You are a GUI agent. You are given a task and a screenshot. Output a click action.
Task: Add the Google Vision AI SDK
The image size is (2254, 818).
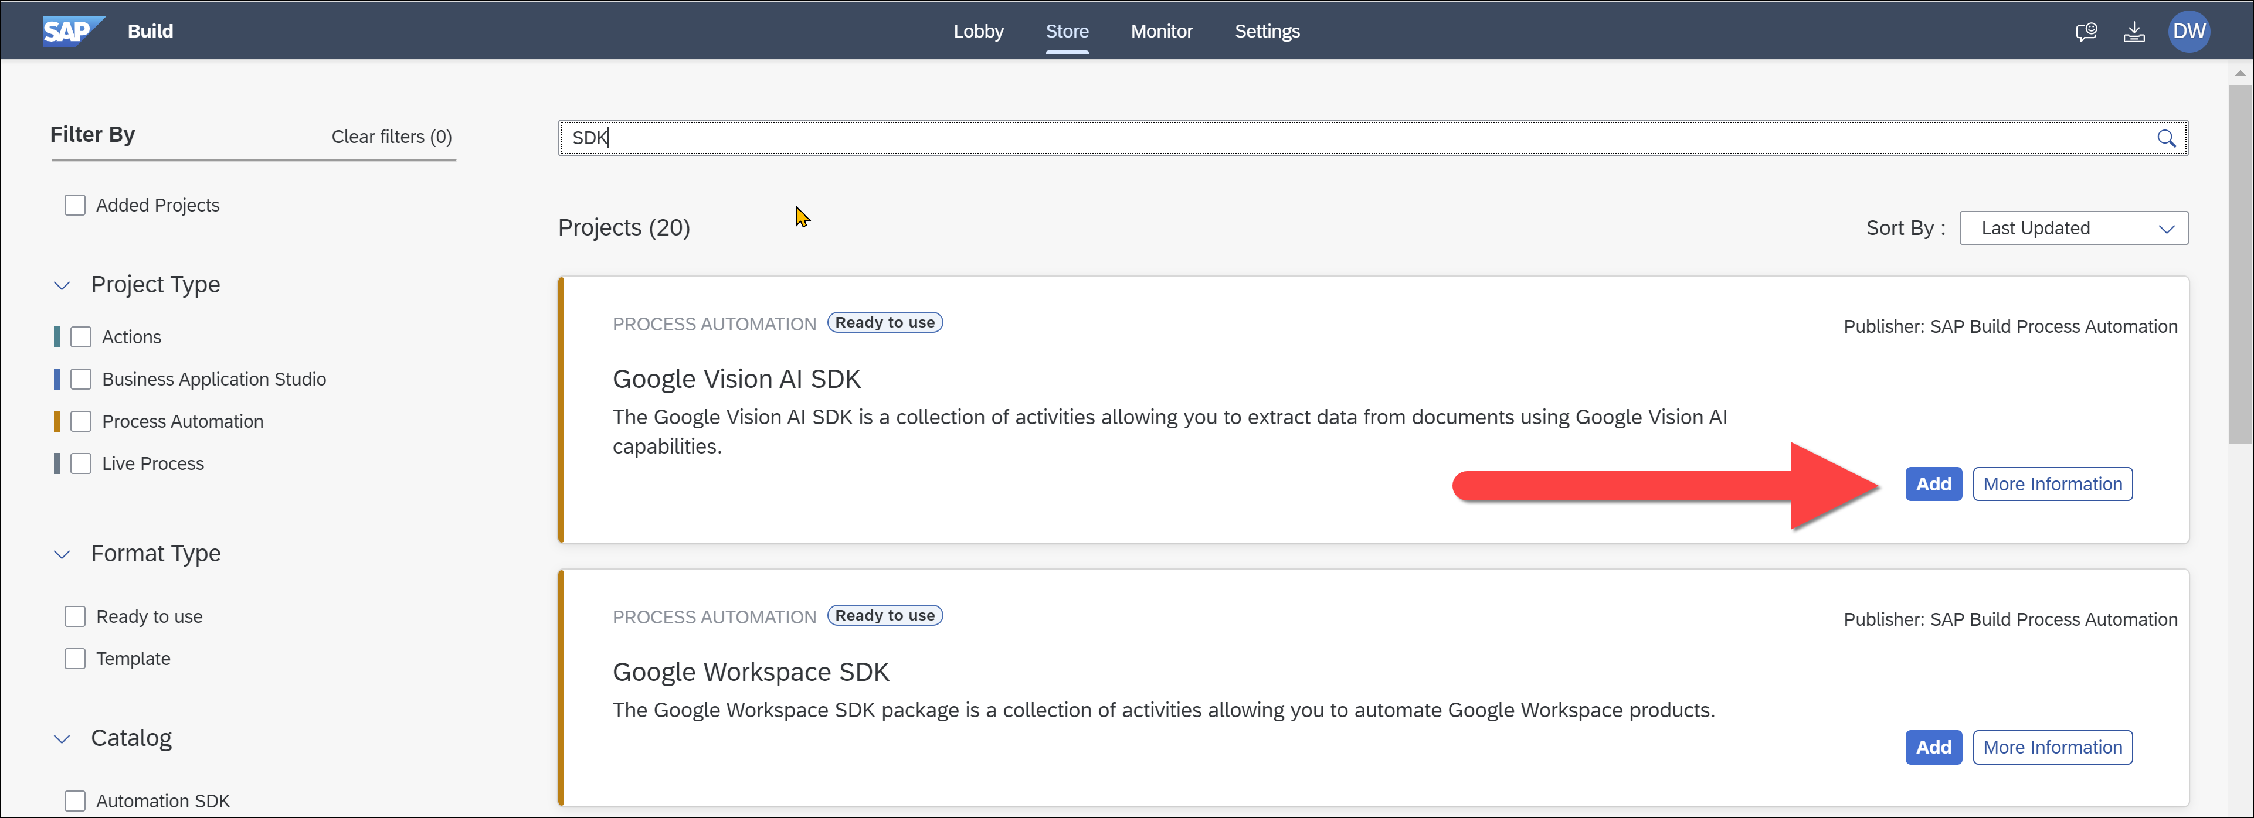click(1933, 484)
